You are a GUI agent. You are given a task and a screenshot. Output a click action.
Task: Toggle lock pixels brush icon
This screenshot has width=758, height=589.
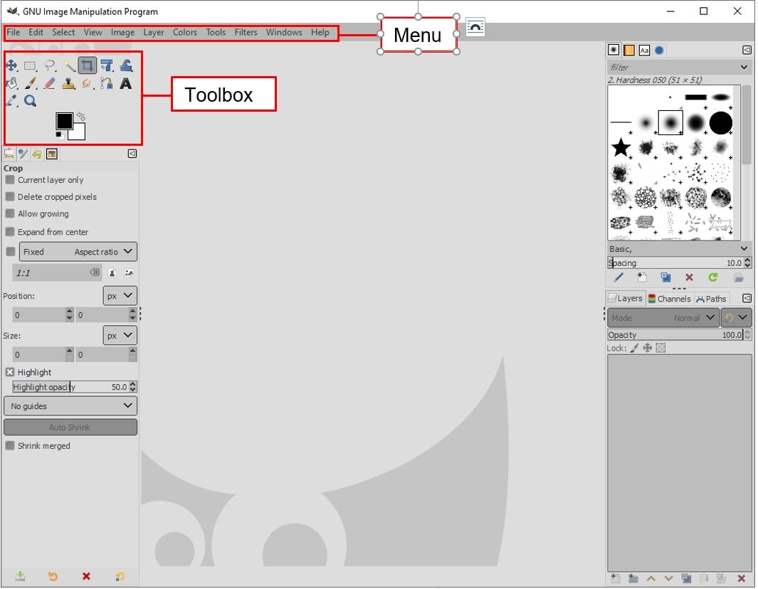[x=633, y=348]
